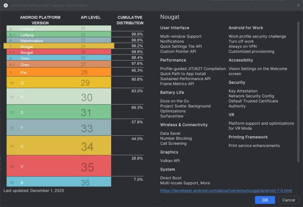The width and height of the screenshot is (303, 207).
Task: Select the Android T API 33 row
Action: [x=59, y=128]
